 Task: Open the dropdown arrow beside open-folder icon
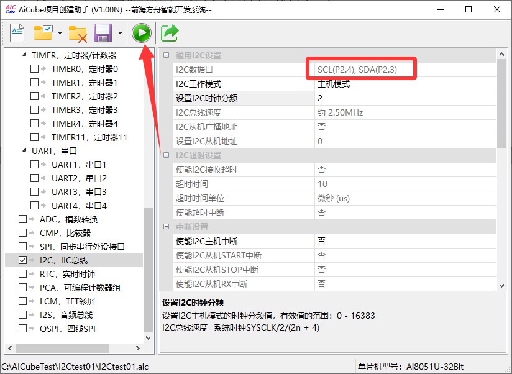[60, 33]
